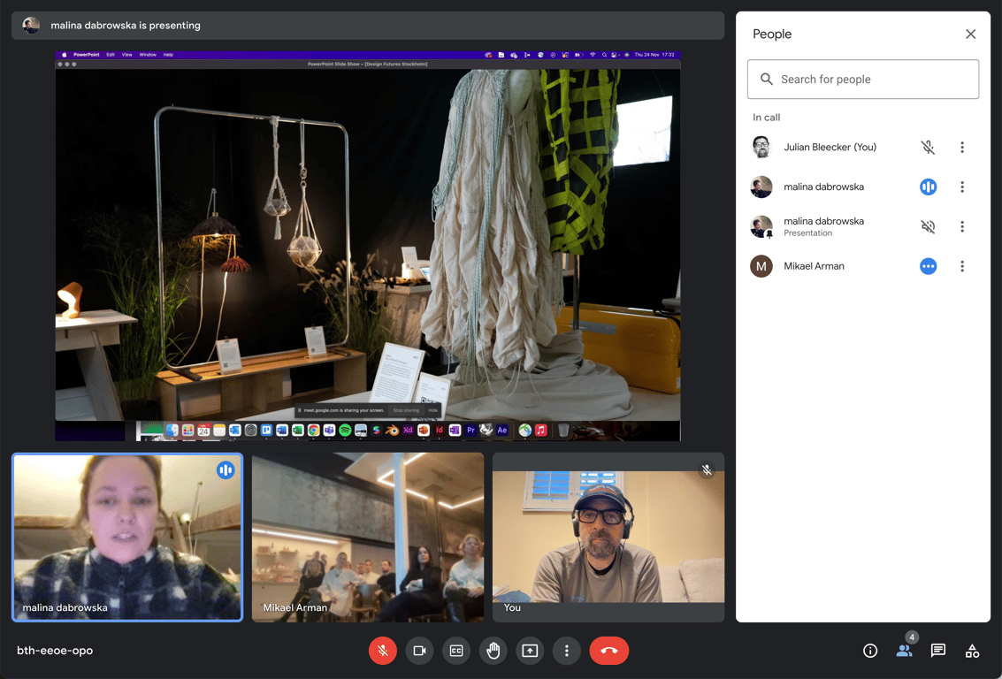Screen dimensions: 1002x679
Task: Click Spotlight search in shared menu bar
Action: tap(605, 55)
